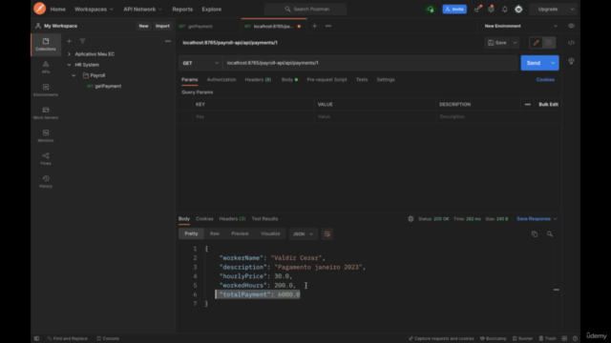Open collections panel more options
This screenshot has height=343, width=611.
(168, 41)
